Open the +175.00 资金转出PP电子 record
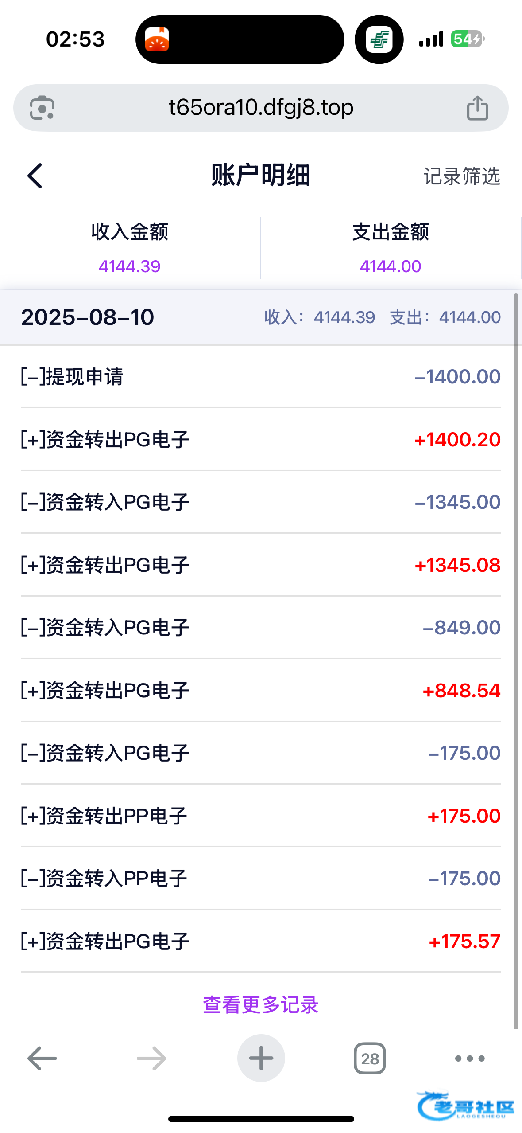The height and width of the screenshot is (1133, 522). pos(261,816)
